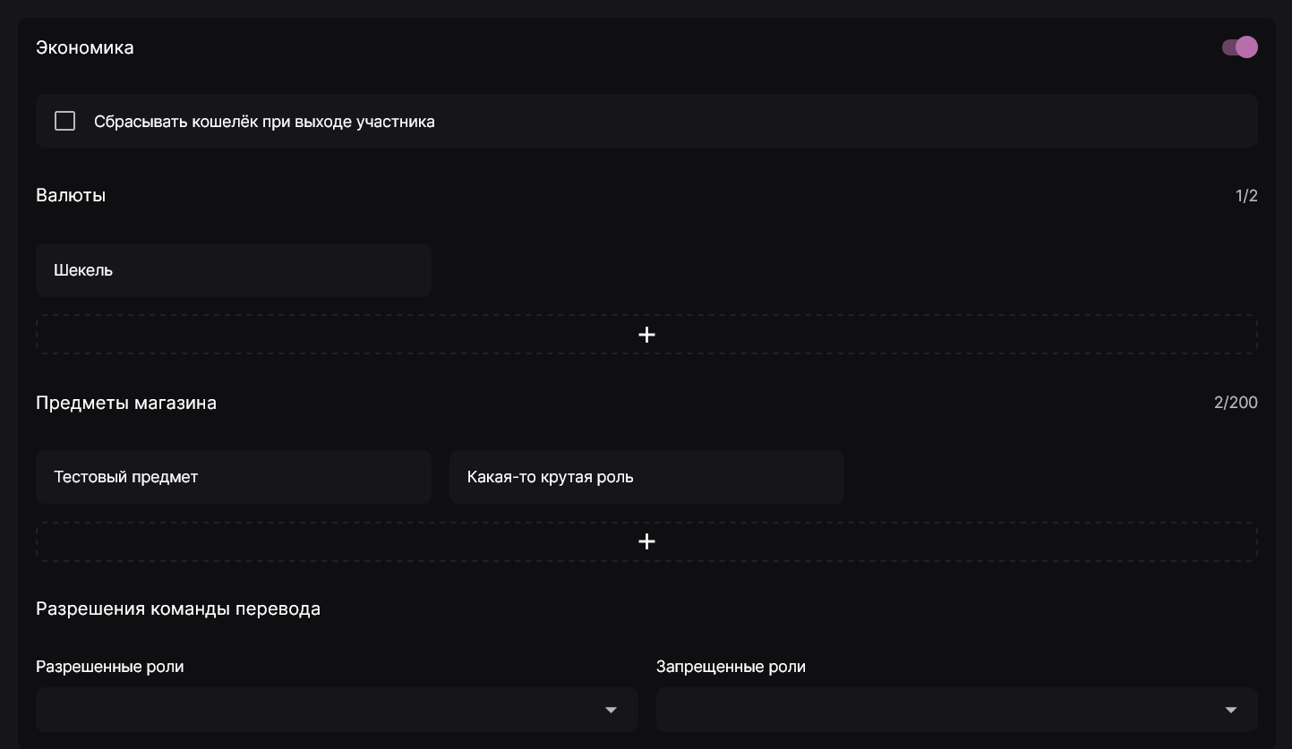The width and height of the screenshot is (1292, 749).
Task: Select the 'Разрешения команды перевода' heading
Action: (x=178, y=608)
